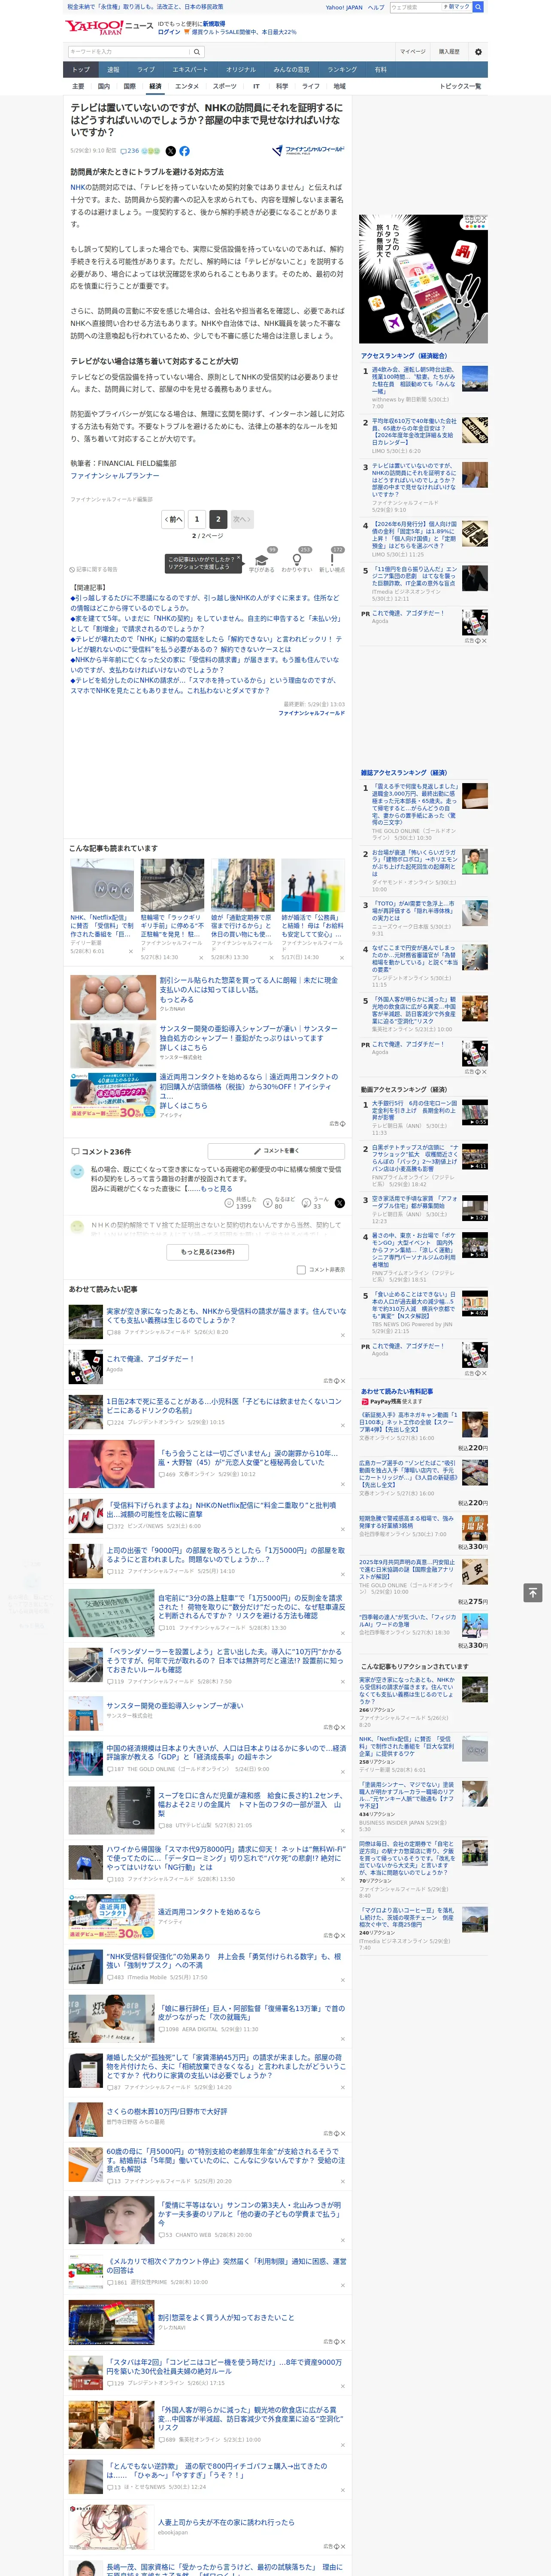Open the manga app advertisement banner
Image resolution: width=551 pixels, height=2576 pixels.
click(x=423, y=279)
